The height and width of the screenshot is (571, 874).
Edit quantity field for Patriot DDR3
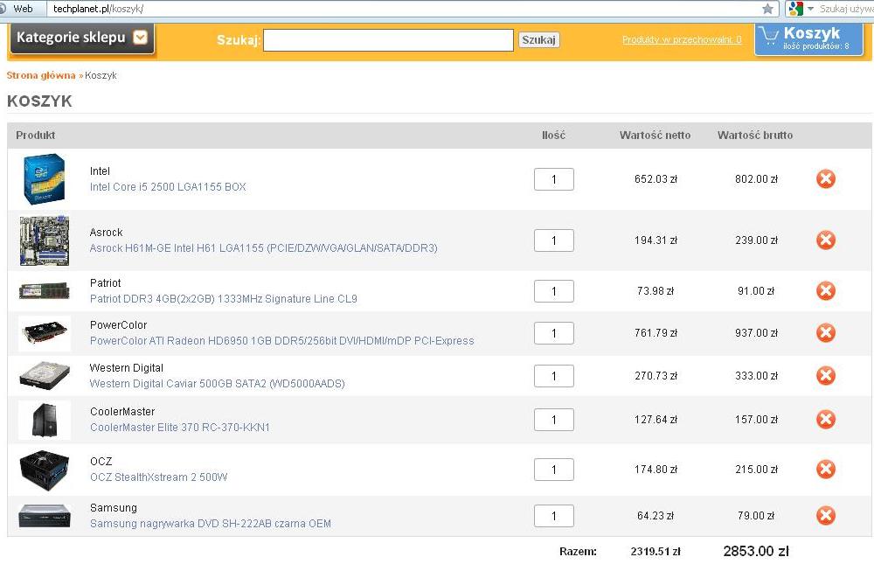(x=553, y=291)
